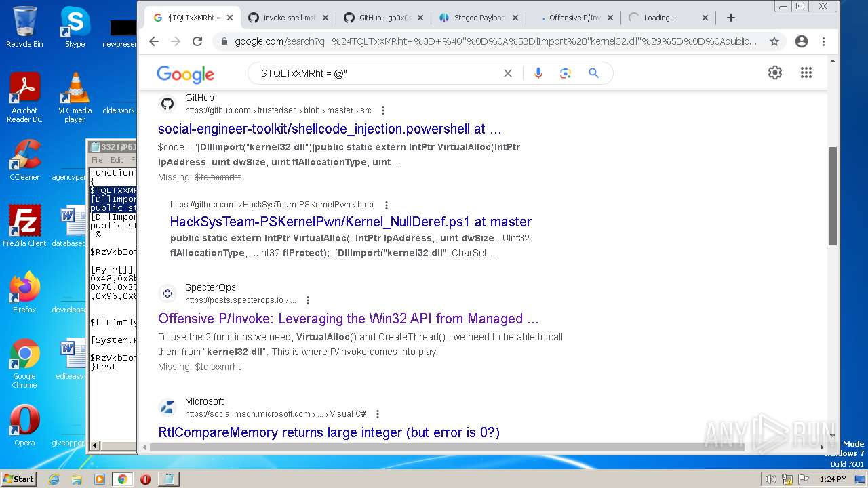Open the Edit menu in Notepad window
This screenshot has height=488, width=868.
[117, 160]
